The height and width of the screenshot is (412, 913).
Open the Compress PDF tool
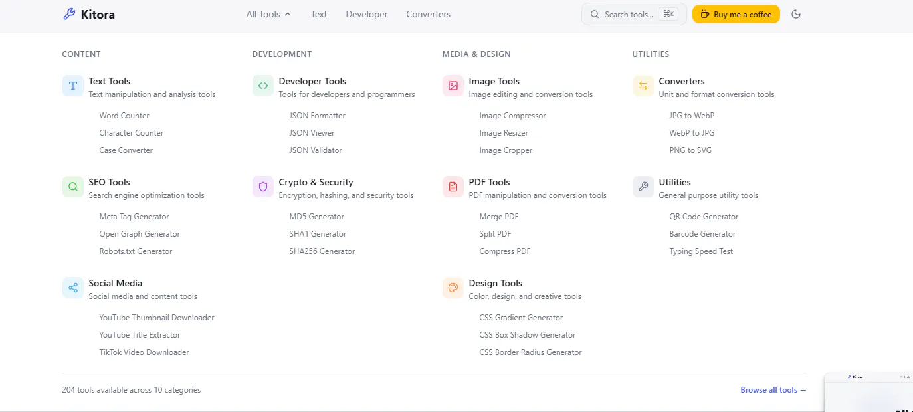[x=505, y=251]
